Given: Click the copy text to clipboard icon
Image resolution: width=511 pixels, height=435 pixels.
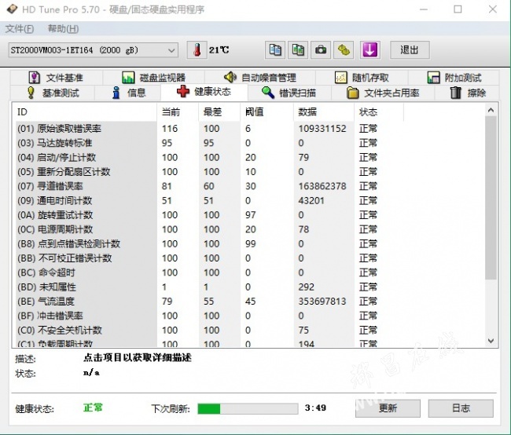Looking at the screenshot, I should pos(275,50).
